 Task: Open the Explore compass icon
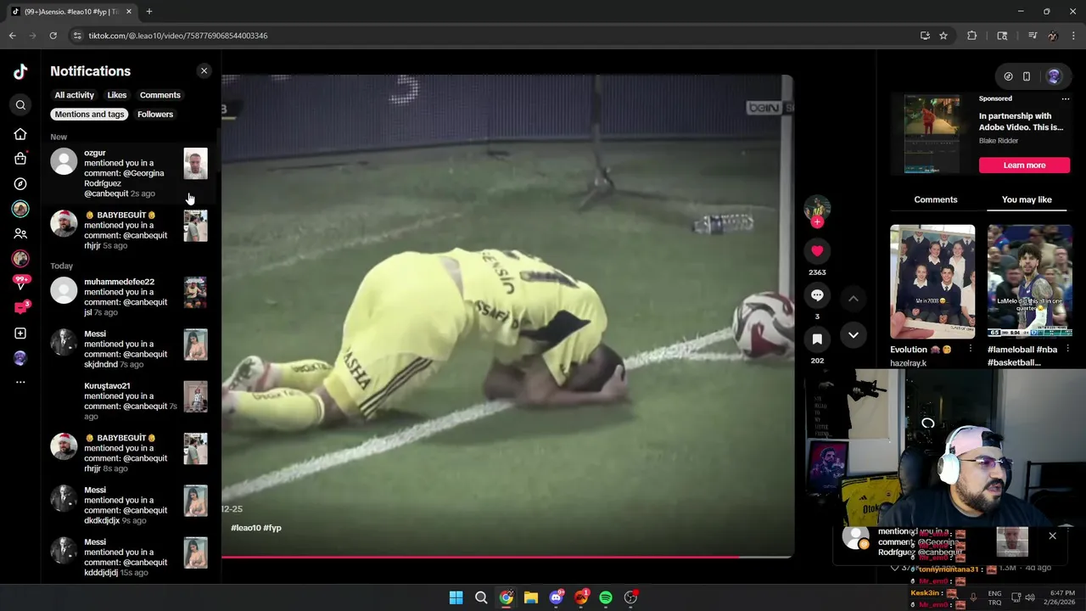[20, 184]
